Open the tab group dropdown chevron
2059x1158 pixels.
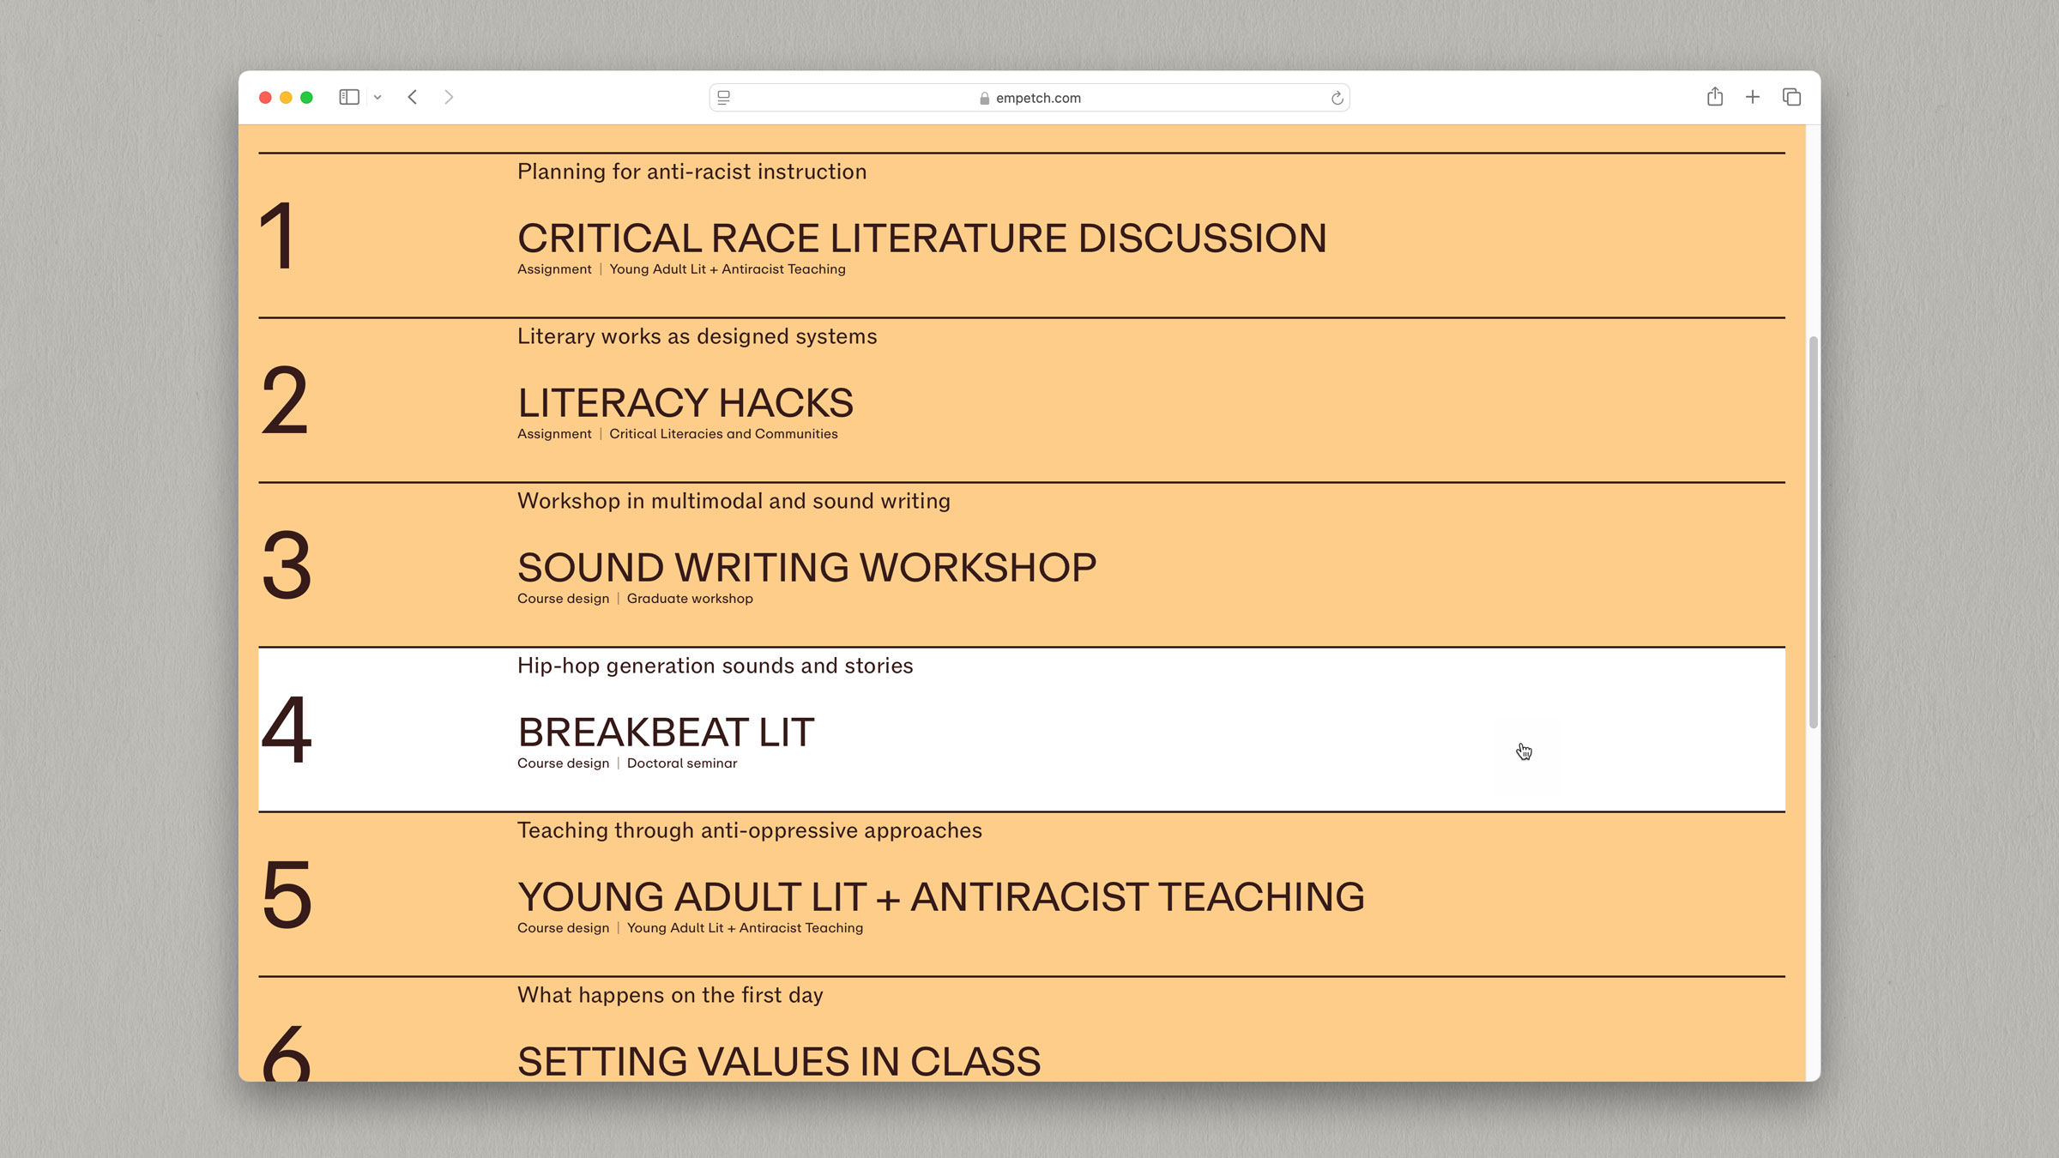click(377, 98)
